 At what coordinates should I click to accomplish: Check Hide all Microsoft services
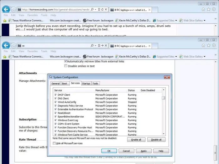coord(54,143)
